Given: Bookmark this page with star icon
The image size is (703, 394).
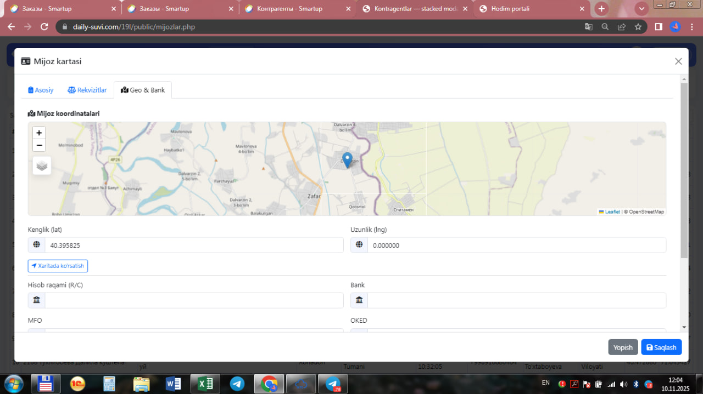Looking at the screenshot, I should (x=638, y=26).
